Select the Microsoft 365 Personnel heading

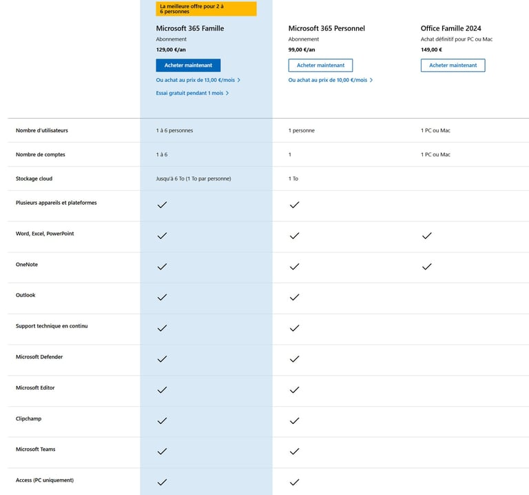pyautogui.click(x=326, y=28)
